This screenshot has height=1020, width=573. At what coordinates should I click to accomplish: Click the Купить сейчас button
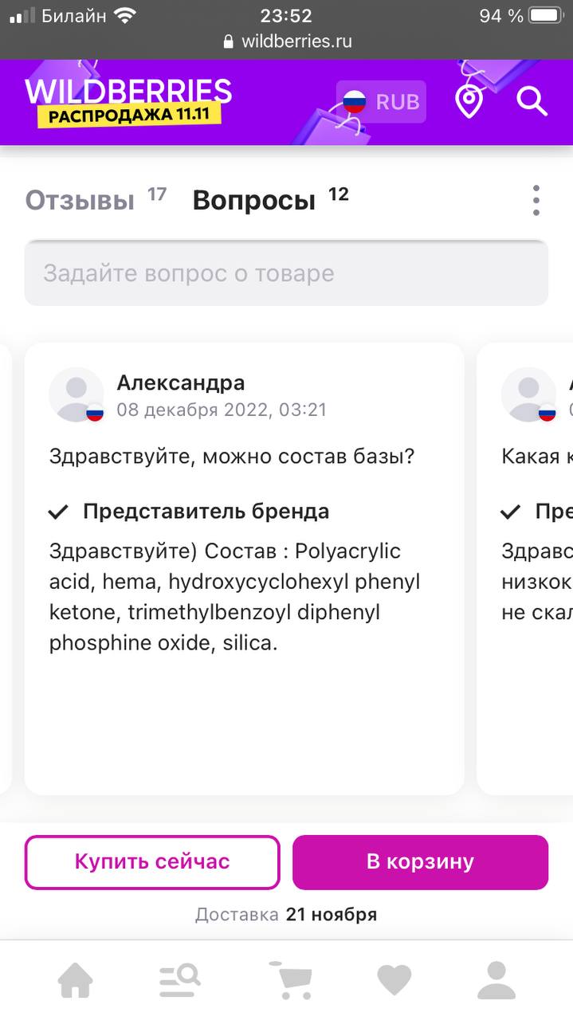(152, 861)
